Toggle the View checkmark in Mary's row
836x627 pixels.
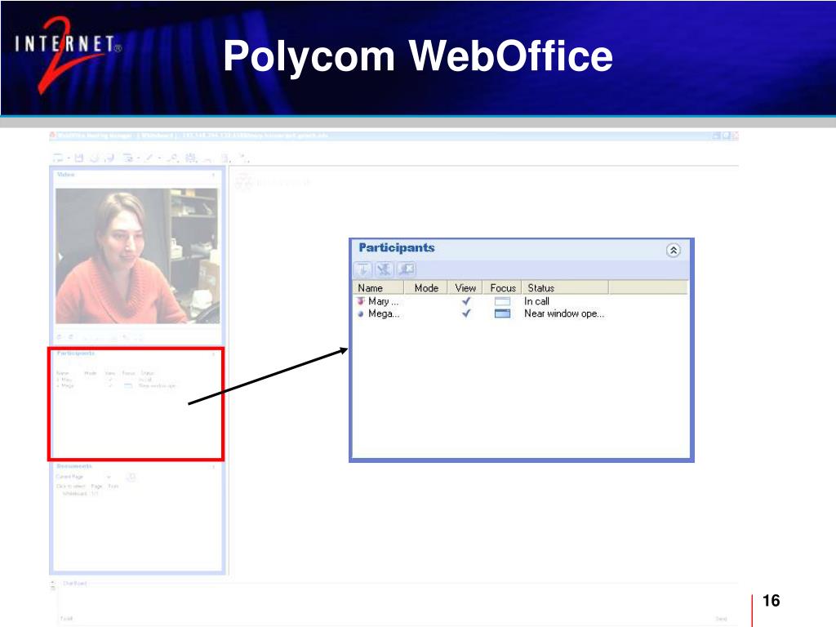point(466,301)
